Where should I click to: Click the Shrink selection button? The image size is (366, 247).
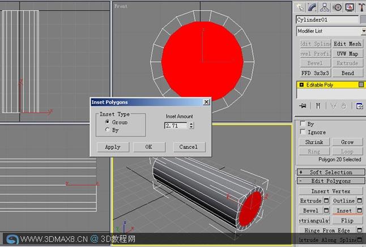pos(314,142)
